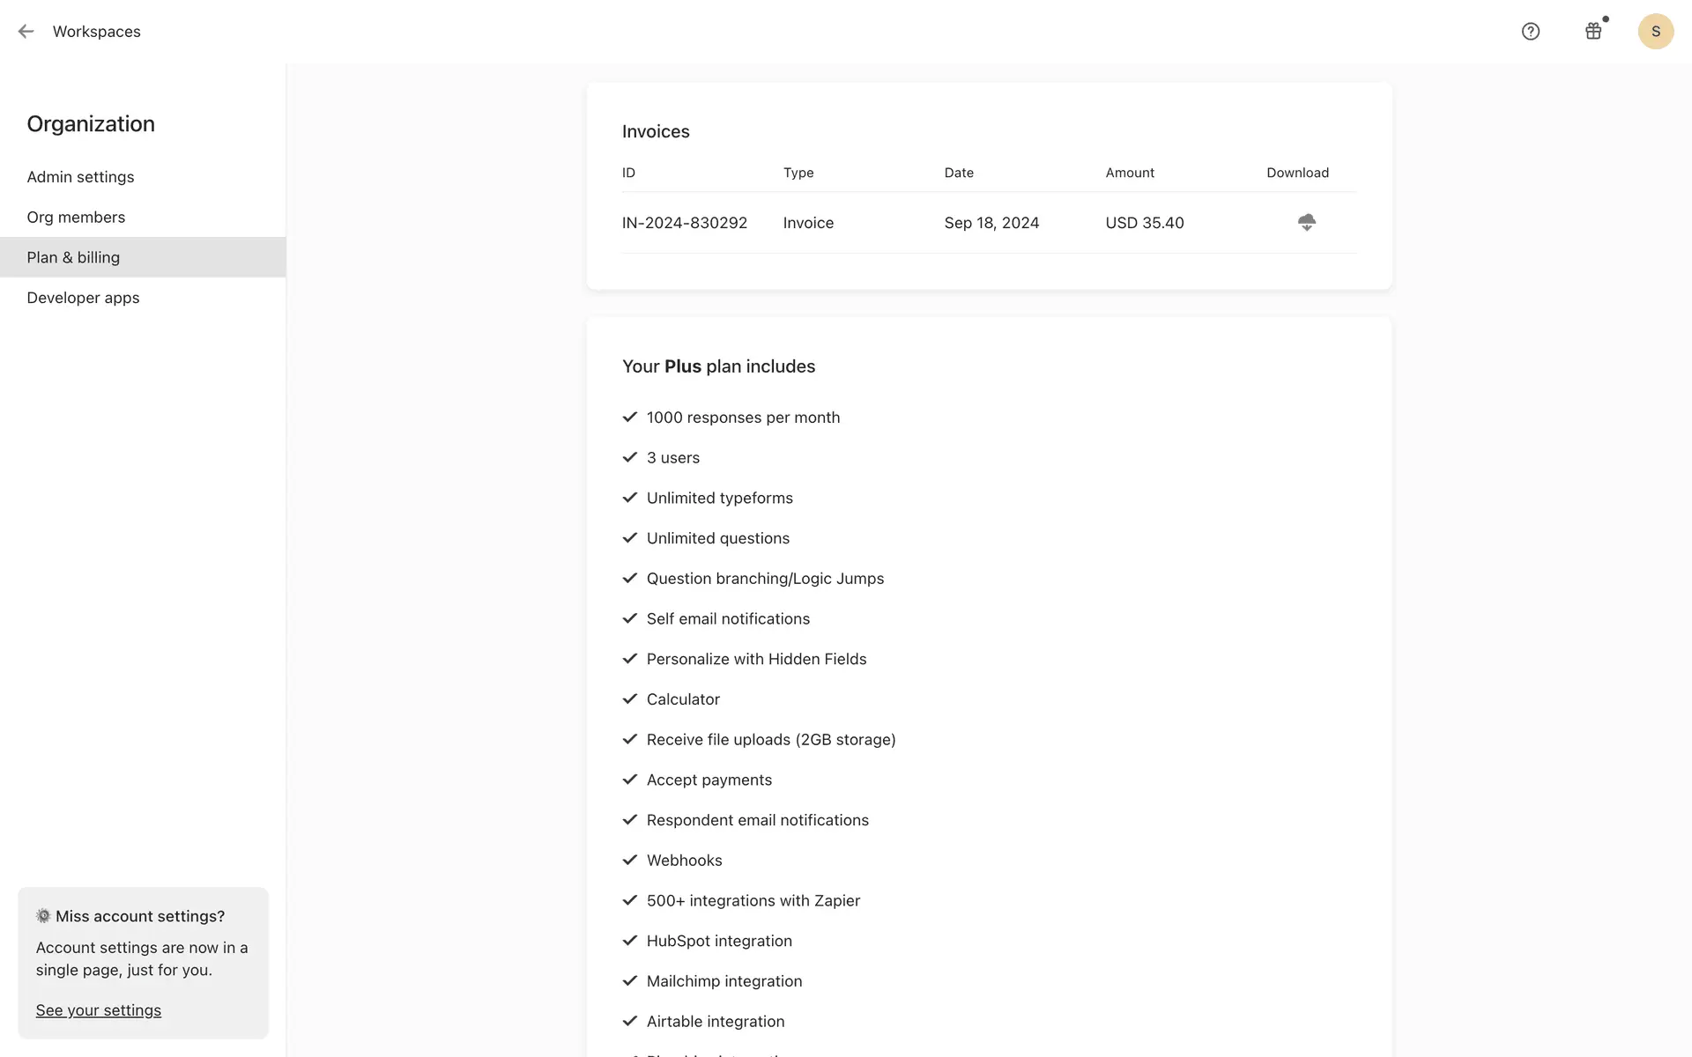This screenshot has width=1692, height=1057.
Task: Click the Accept payments feature item
Action: [x=709, y=780]
